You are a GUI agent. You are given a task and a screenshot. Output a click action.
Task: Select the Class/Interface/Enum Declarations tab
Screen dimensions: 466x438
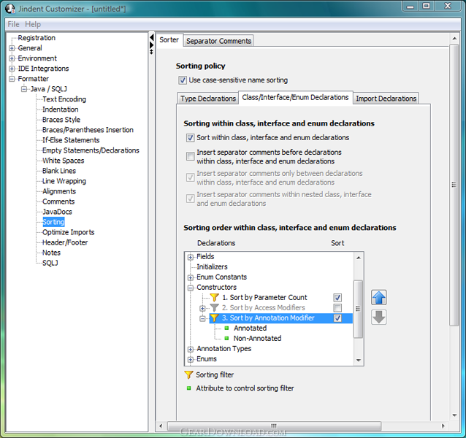295,97
